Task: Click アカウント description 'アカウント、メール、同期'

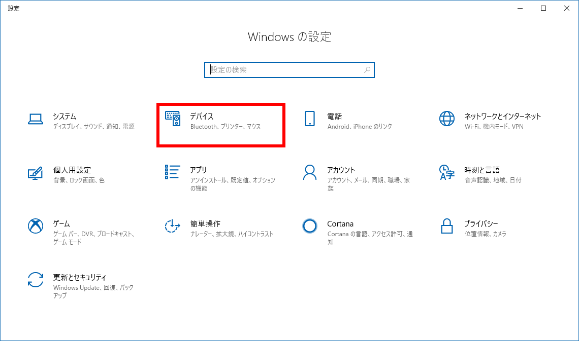Action: click(x=369, y=184)
